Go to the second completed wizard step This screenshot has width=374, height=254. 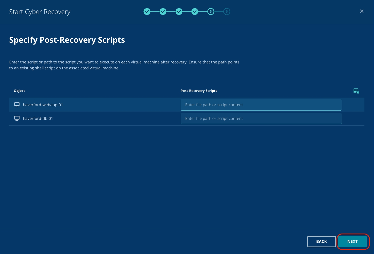click(x=163, y=12)
